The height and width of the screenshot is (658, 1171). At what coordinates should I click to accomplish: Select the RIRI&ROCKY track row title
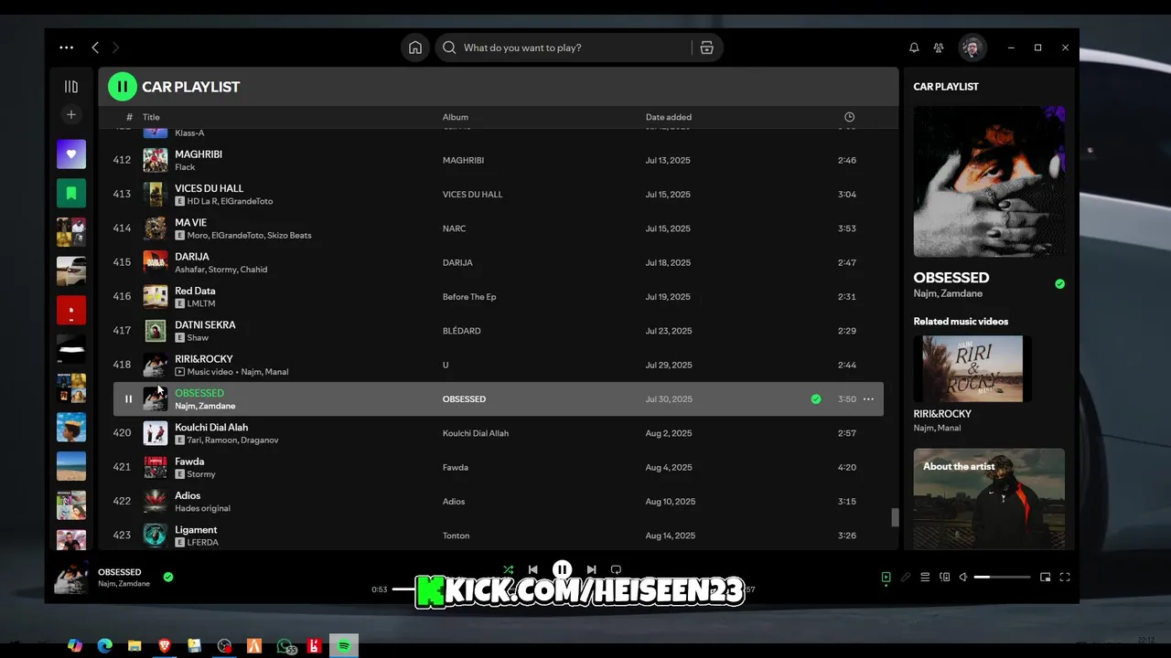[x=204, y=359]
